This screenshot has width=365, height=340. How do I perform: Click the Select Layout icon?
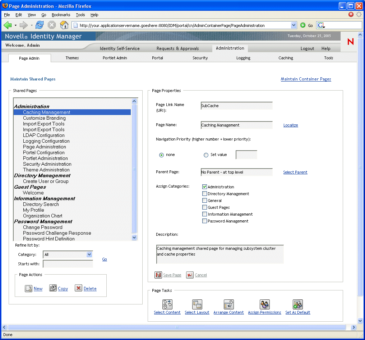[x=197, y=304]
